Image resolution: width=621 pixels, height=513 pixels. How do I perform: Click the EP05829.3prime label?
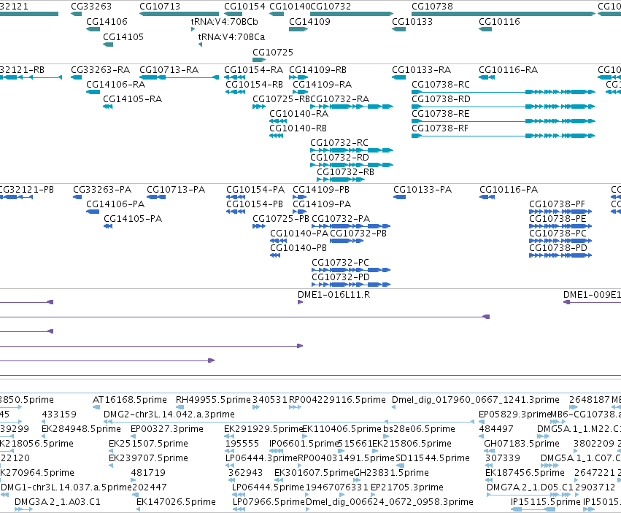(x=515, y=414)
